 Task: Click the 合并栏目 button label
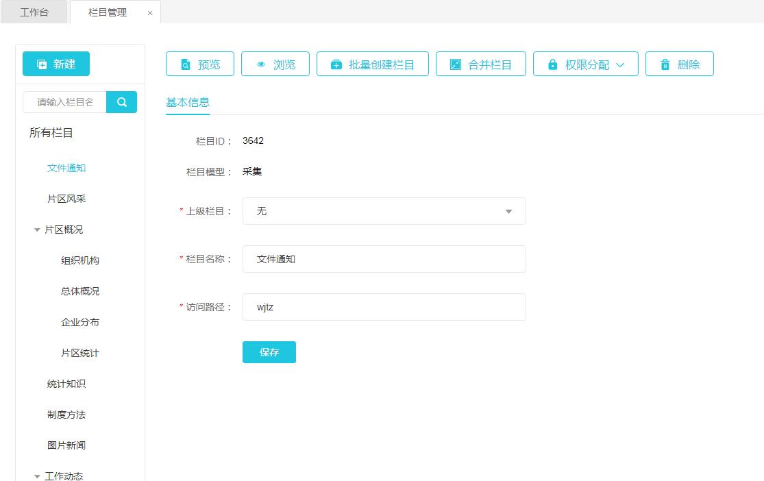click(490, 64)
